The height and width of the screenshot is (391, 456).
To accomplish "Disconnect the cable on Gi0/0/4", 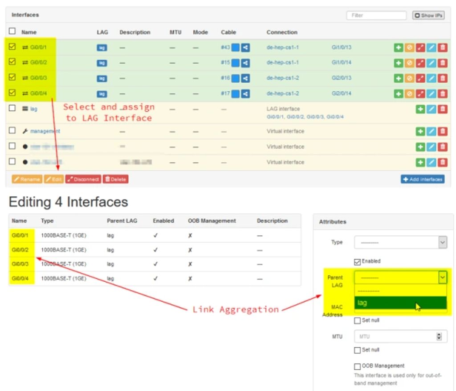I will [420, 94].
